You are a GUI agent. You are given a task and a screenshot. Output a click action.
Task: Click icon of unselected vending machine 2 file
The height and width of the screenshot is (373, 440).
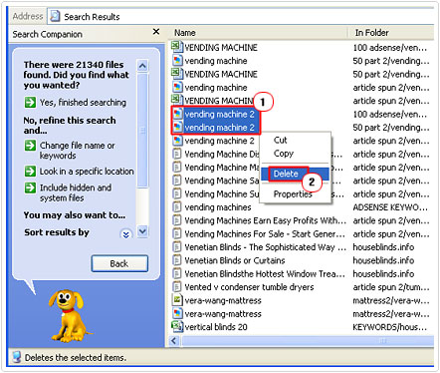[177, 141]
